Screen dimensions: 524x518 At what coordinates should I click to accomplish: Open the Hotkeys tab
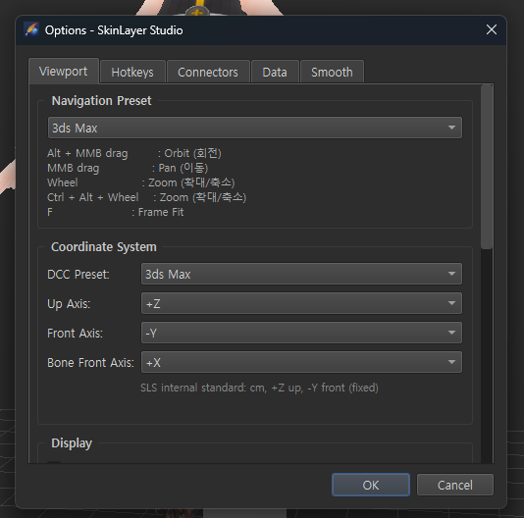tap(132, 72)
